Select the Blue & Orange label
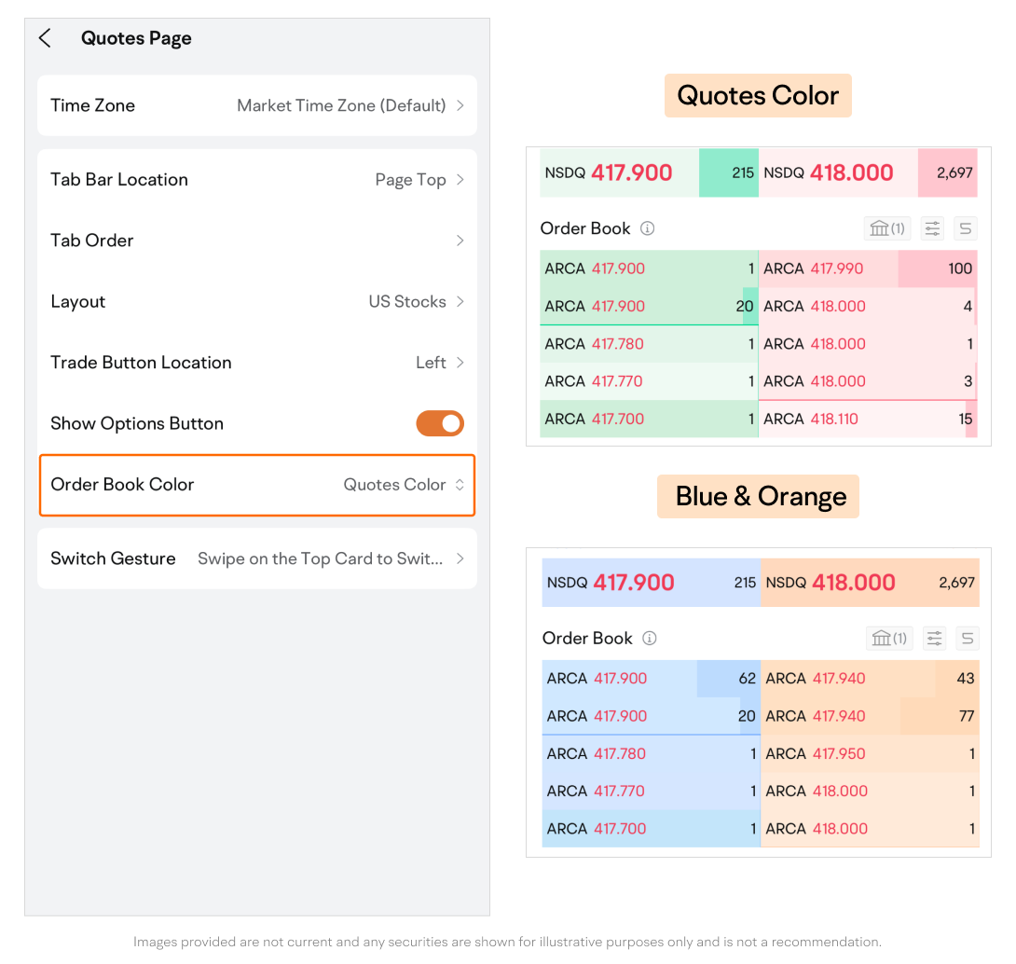1016x964 pixels. pyautogui.click(x=760, y=497)
